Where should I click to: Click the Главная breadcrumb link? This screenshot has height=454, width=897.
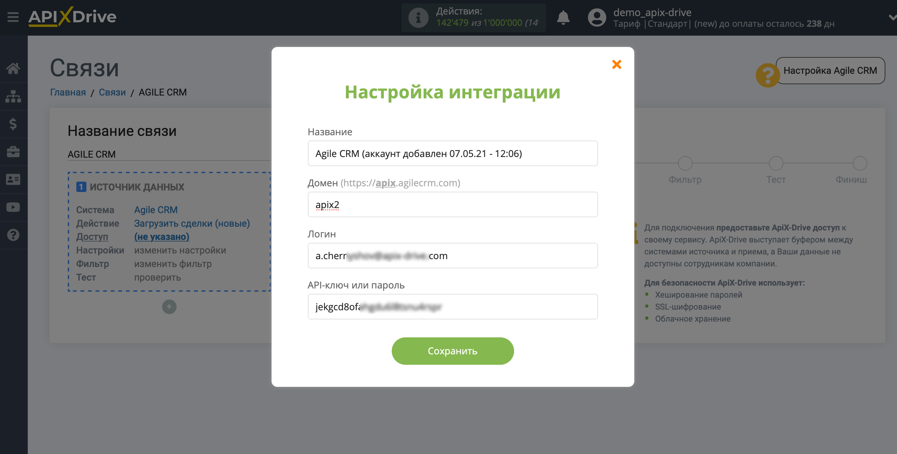[x=68, y=91]
